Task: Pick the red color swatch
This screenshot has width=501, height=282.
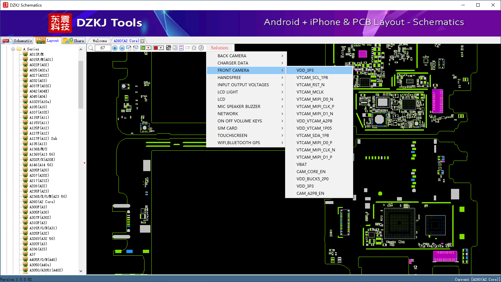Action: tap(156, 48)
